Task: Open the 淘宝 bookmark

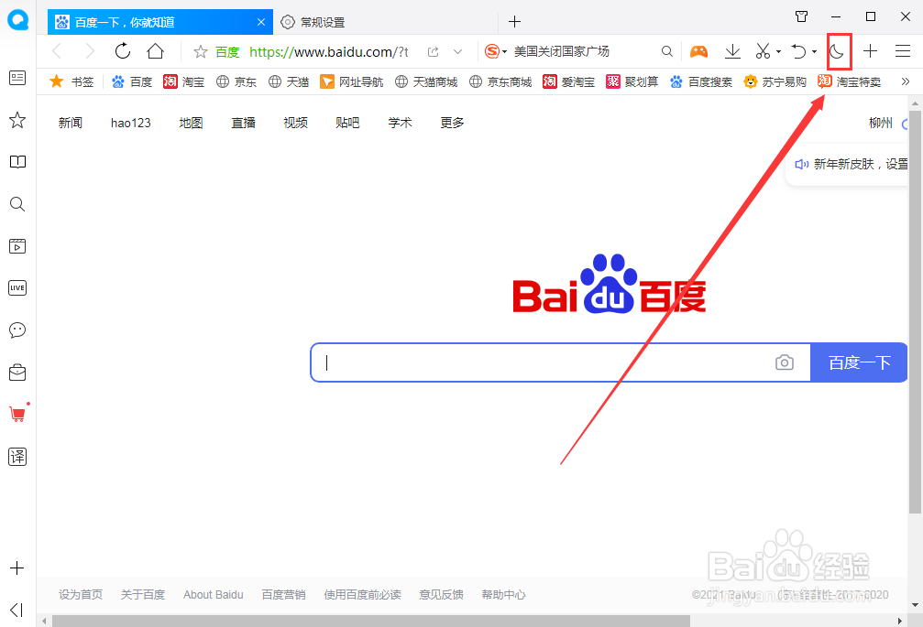Action: 183,81
